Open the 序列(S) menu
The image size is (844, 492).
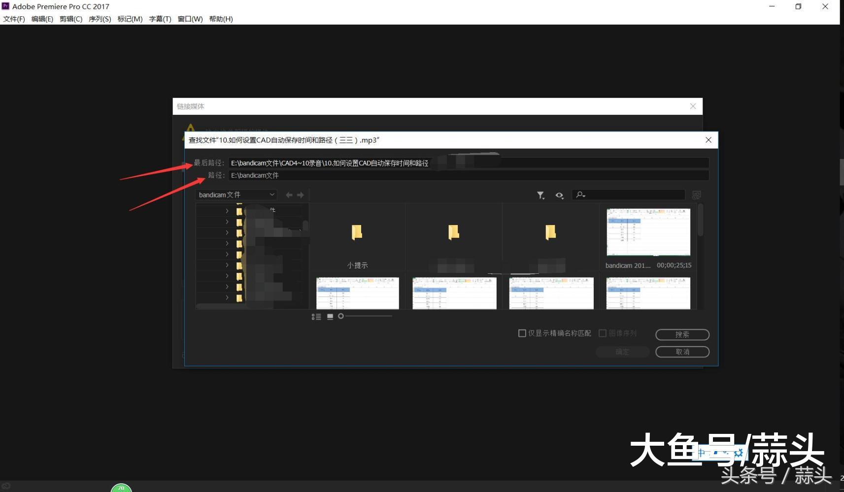100,19
